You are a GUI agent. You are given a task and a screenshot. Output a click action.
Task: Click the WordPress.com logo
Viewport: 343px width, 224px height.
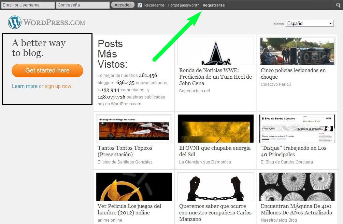click(47, 23)
